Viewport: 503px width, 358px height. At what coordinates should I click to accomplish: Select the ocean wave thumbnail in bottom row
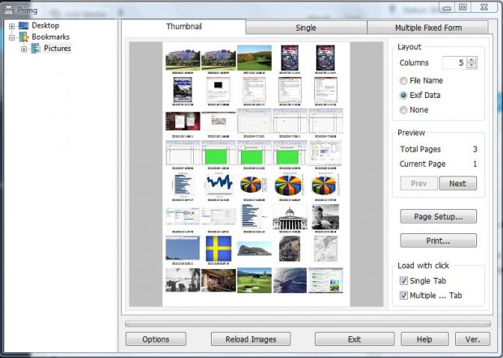coord(290,279)
